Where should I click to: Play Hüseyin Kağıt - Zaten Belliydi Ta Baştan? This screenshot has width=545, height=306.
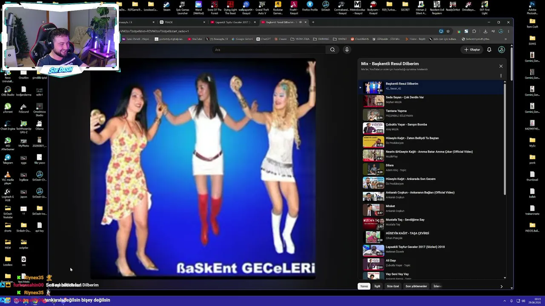[432, 141]
